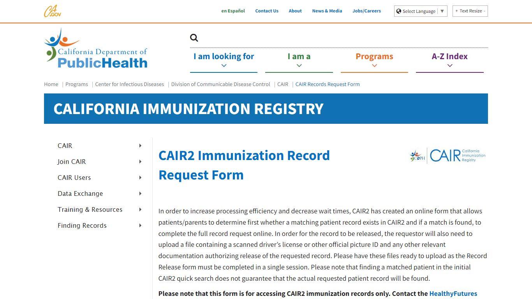532x299 pixels.
Task: Open the Programs breadcrumb
Action: (77, 84)
